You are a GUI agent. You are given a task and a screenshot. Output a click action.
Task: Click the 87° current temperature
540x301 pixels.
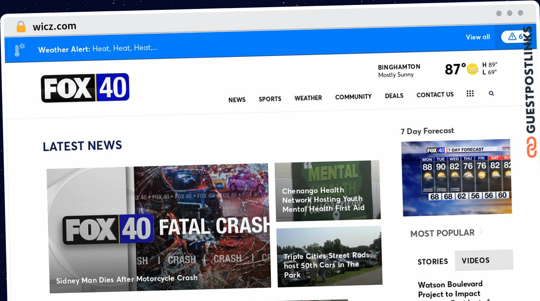coord(455,69)
